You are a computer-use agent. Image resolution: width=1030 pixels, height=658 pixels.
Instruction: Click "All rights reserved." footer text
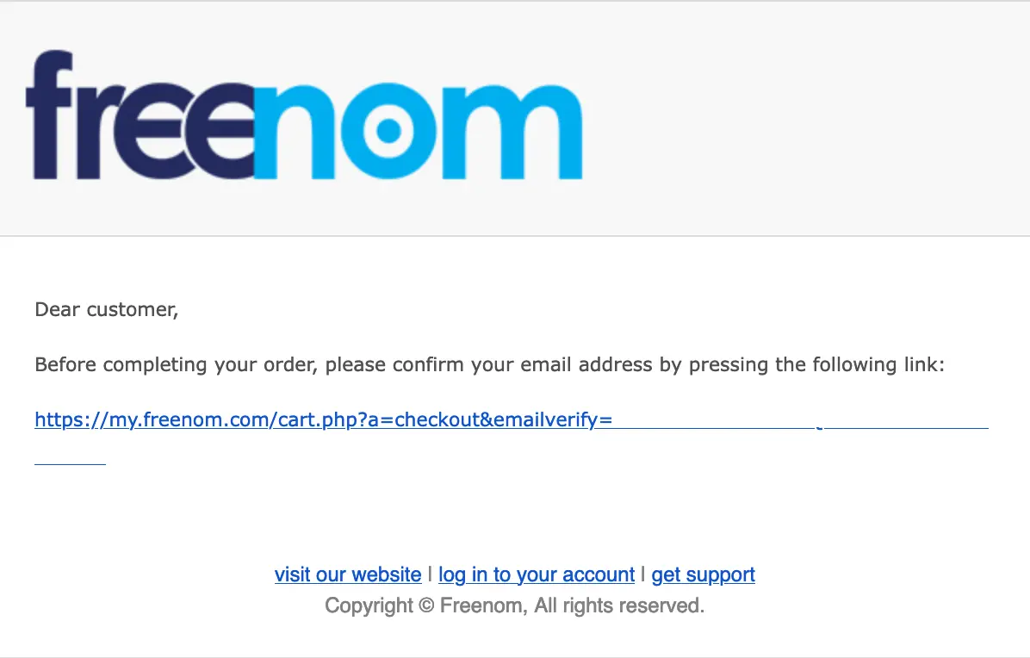click(619, 605)
